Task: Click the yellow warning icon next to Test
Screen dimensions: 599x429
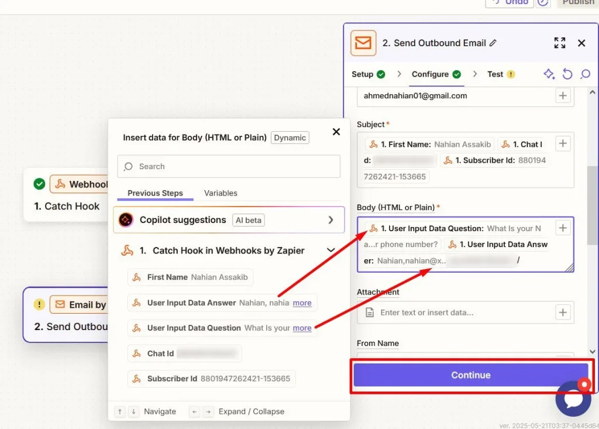Action: [511, 74]
